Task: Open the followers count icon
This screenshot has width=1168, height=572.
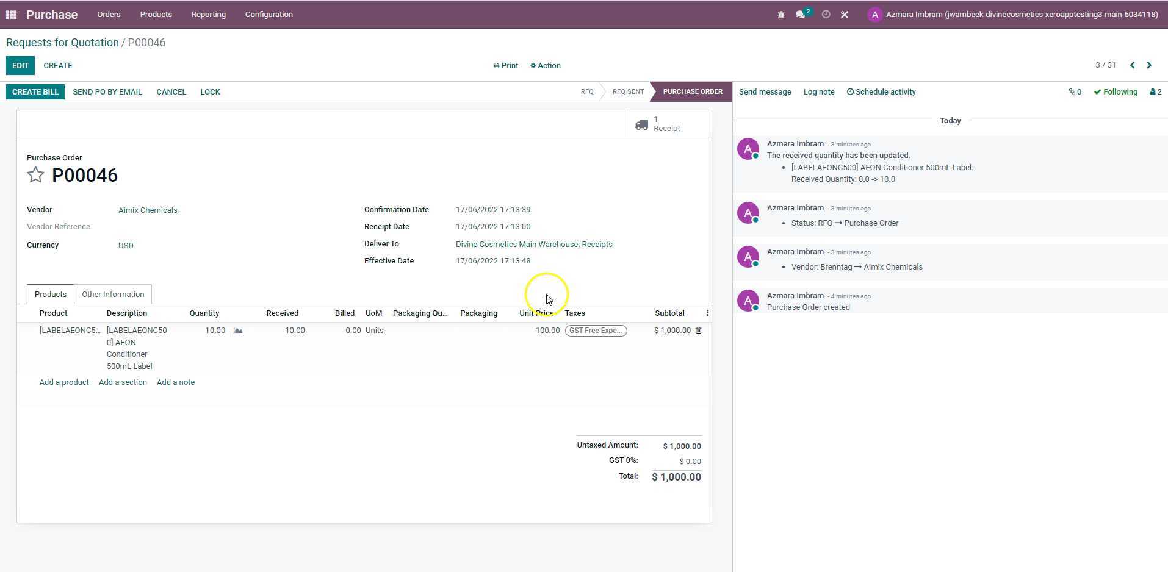Action: (1155, 92)
